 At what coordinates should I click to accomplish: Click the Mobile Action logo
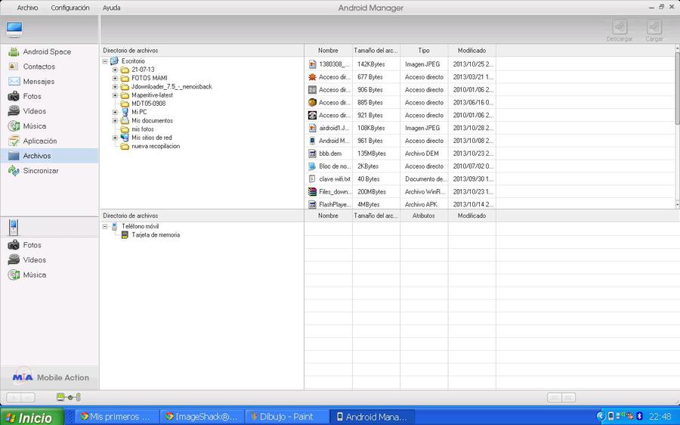51,377
